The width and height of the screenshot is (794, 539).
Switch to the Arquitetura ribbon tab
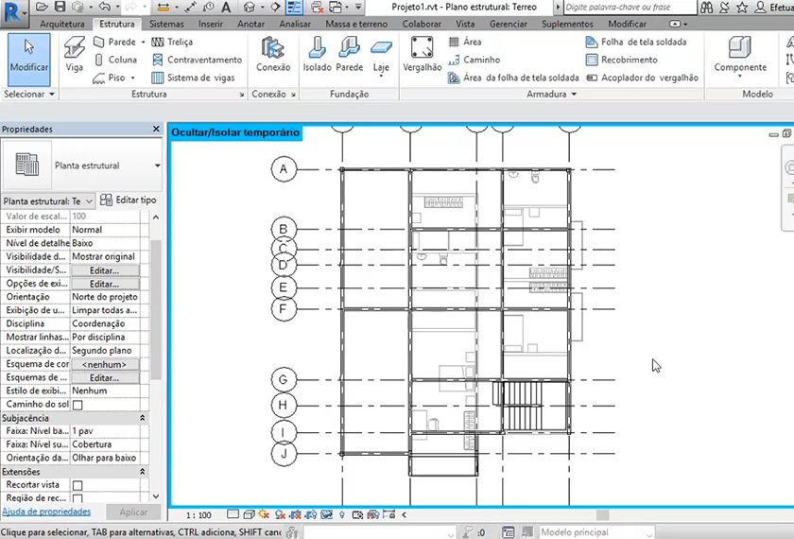coord(62,24)
